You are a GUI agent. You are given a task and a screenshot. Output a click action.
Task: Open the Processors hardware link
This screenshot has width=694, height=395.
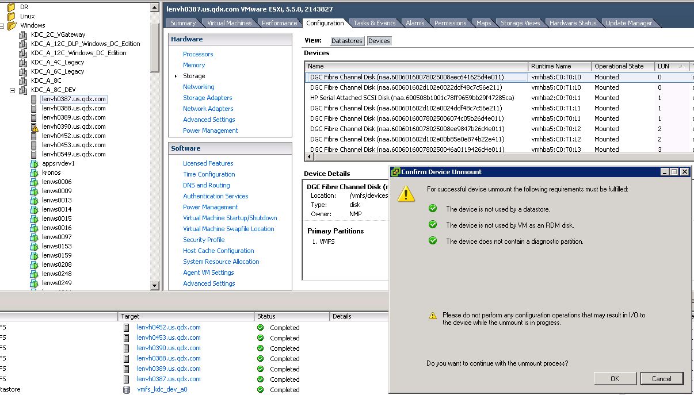pyautogui.click(x=198, y=54)
